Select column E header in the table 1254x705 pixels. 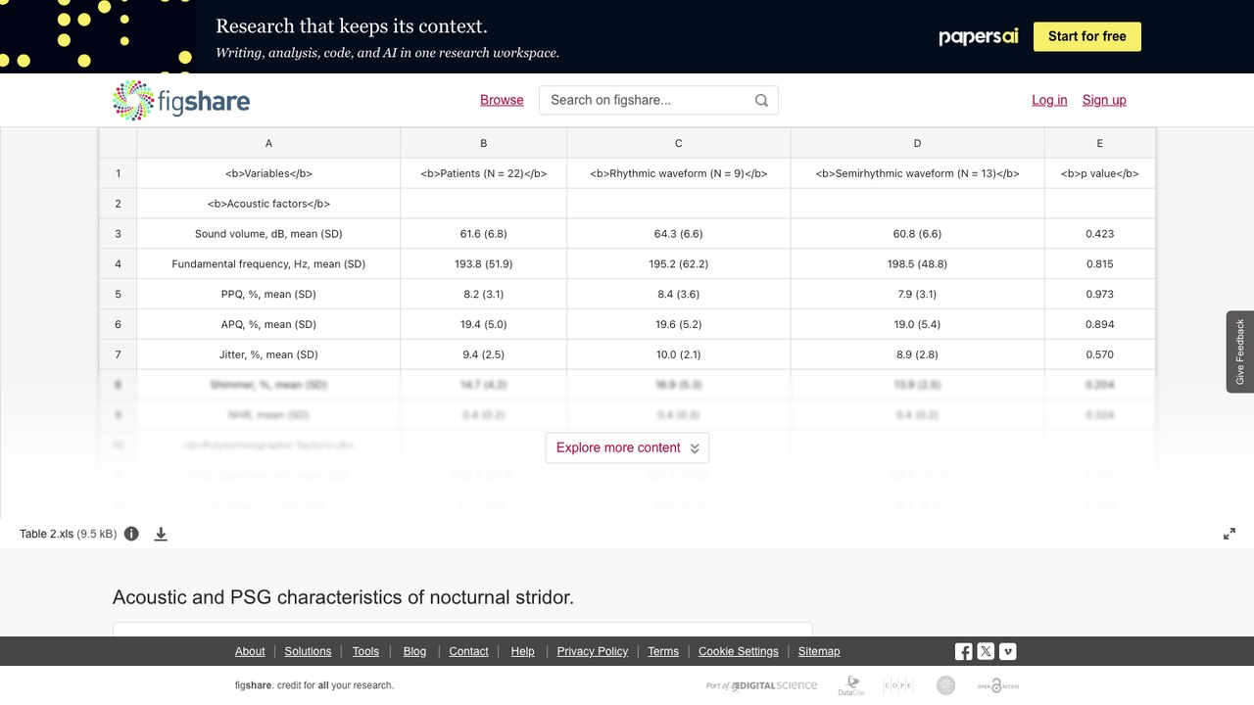click(1100, 143)
